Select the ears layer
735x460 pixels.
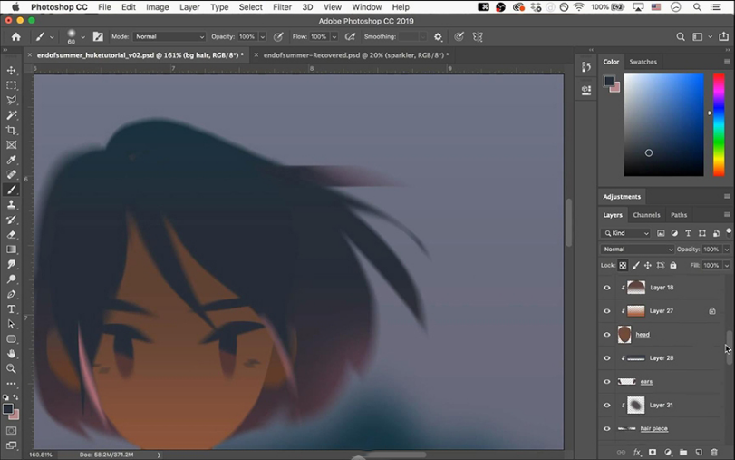click(646, 382)
